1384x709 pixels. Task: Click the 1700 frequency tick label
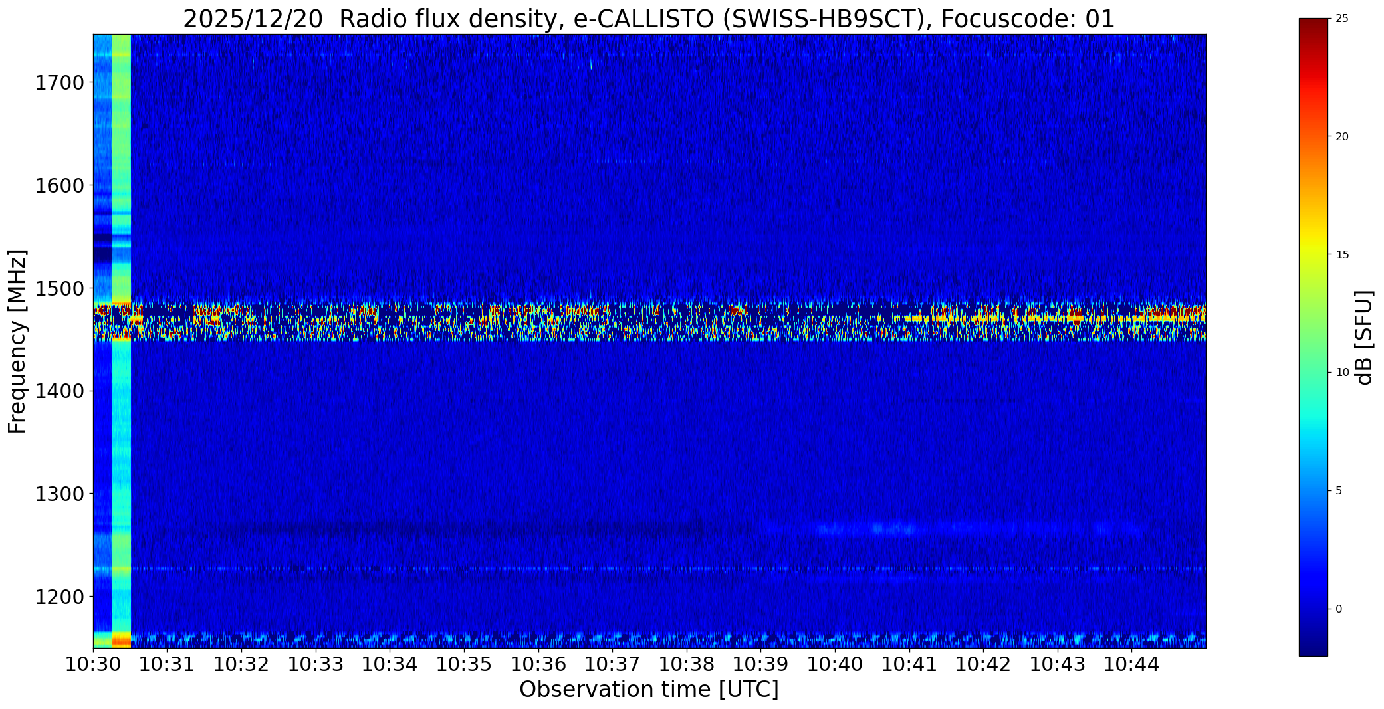point(59,83)
